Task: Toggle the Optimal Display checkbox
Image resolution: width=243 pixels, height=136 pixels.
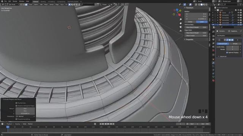Action: click(227, 53)
